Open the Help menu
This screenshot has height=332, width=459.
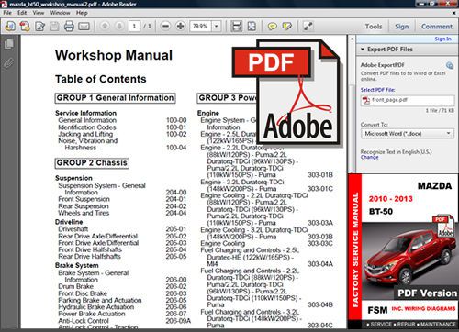(x=82, y=13)
